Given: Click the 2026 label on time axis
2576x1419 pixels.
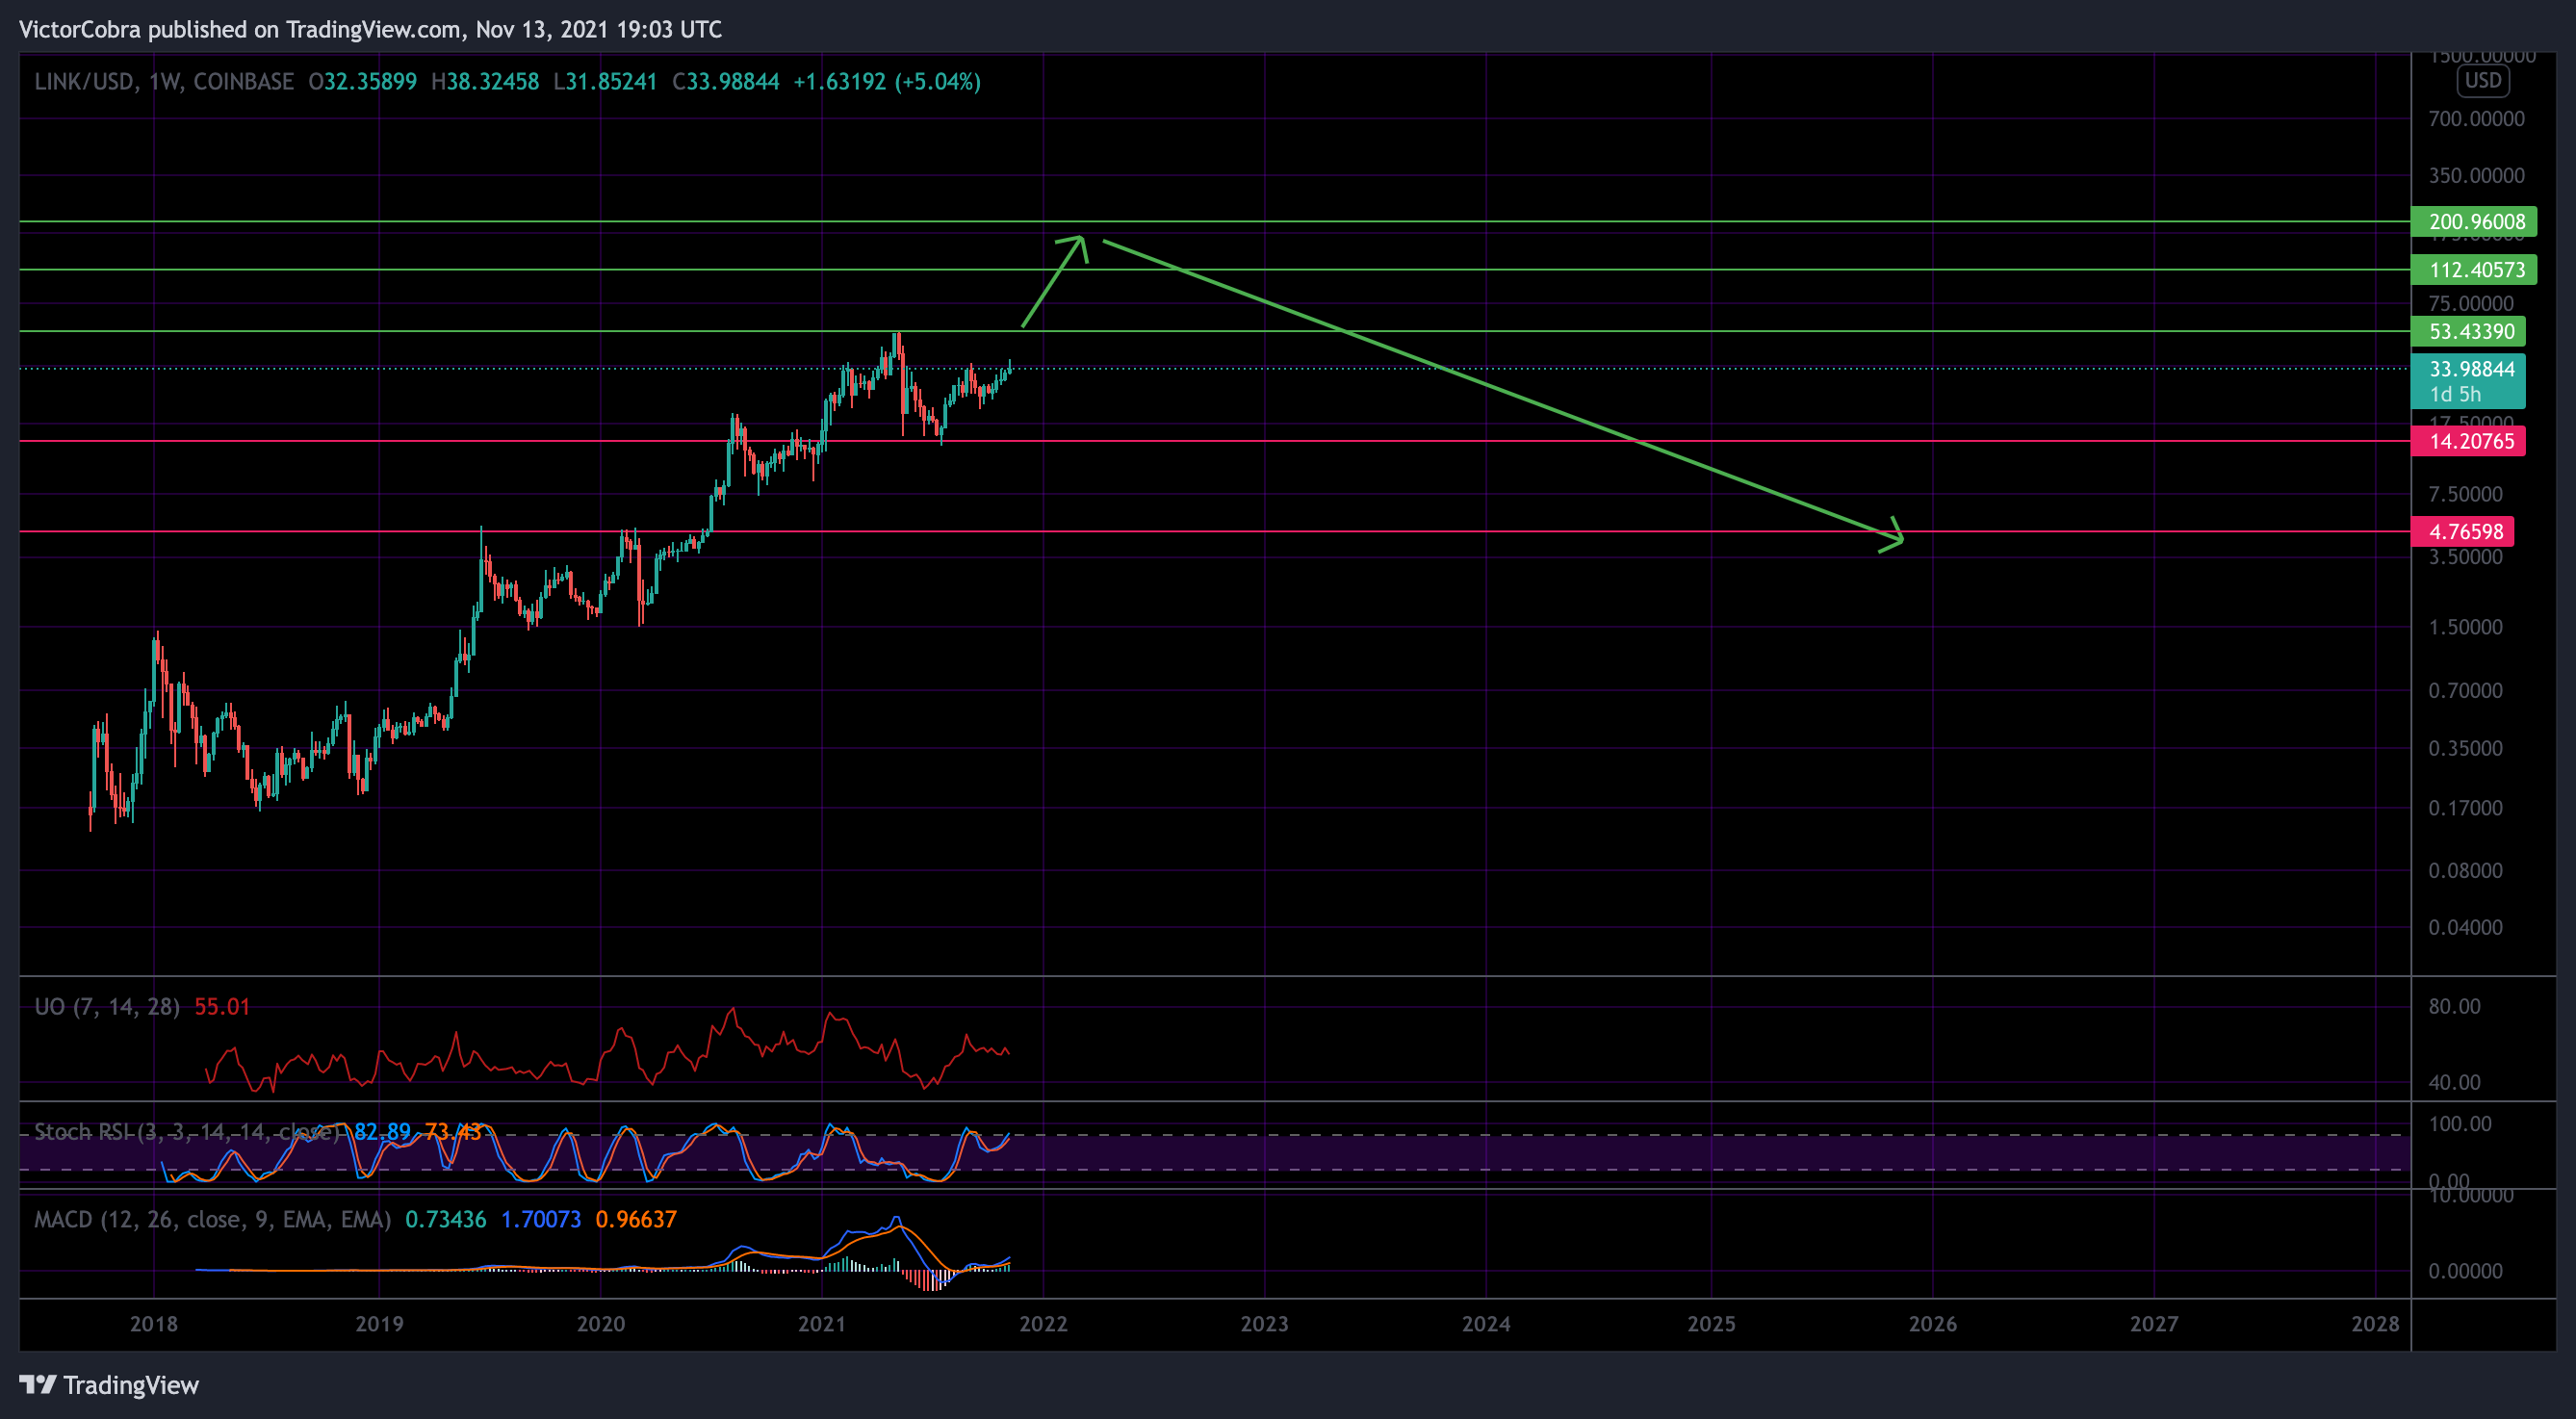Looking at the screenshot, I should click(1933, 1324).
